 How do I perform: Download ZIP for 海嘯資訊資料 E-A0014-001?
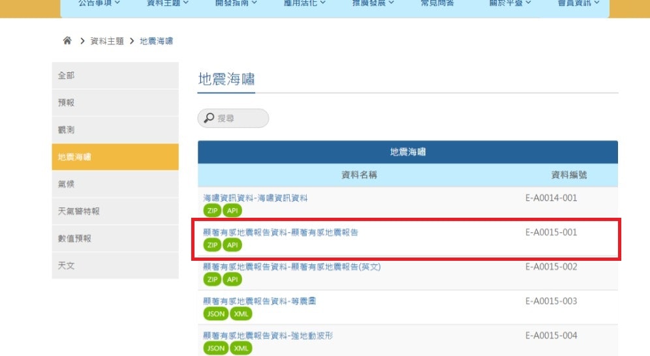[x=212, y=211]
